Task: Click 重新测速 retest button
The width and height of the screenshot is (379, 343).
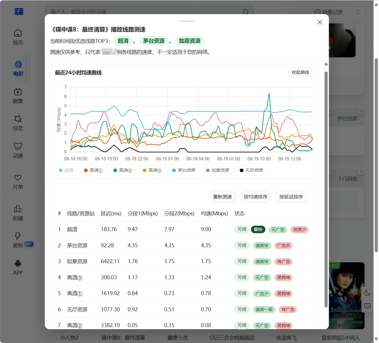Action: pos(222,197)
